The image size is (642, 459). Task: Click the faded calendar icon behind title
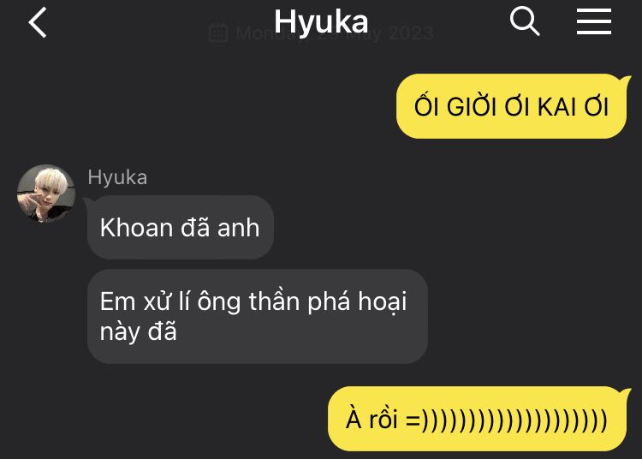tap(217, 33)
